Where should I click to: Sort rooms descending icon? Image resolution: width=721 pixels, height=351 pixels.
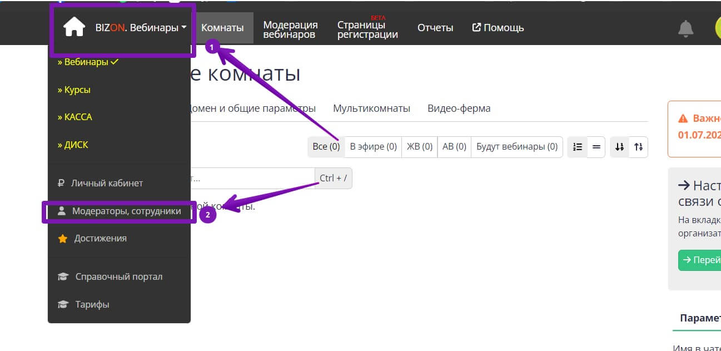[x=620, y=147]
